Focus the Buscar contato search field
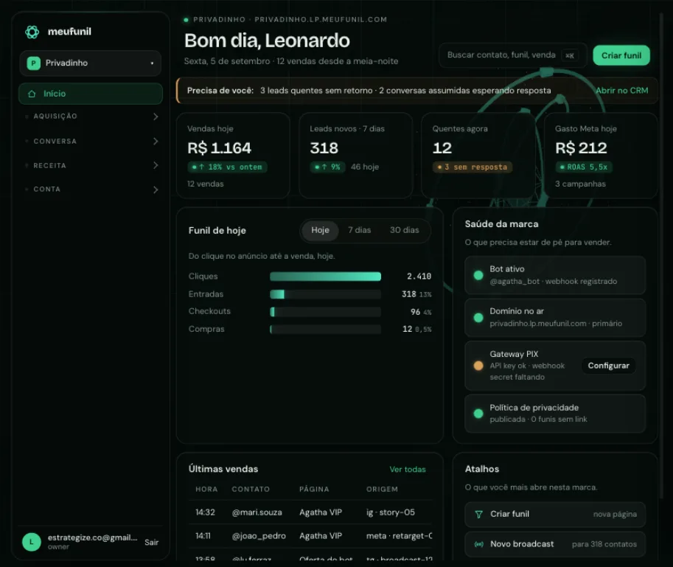 coord(513,55)
